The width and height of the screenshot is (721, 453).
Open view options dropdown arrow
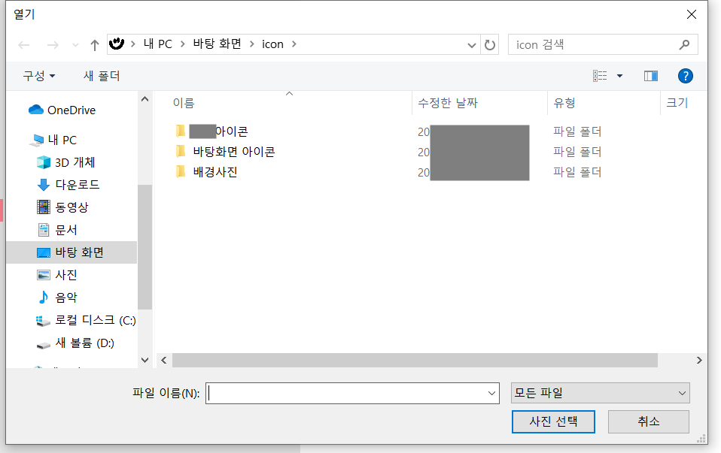(x=619, y=76)
